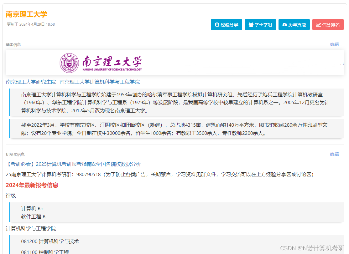
Task: Open the 南京理工大学计算机科学与工程学院 link
Action: click(x=100, y=82)
